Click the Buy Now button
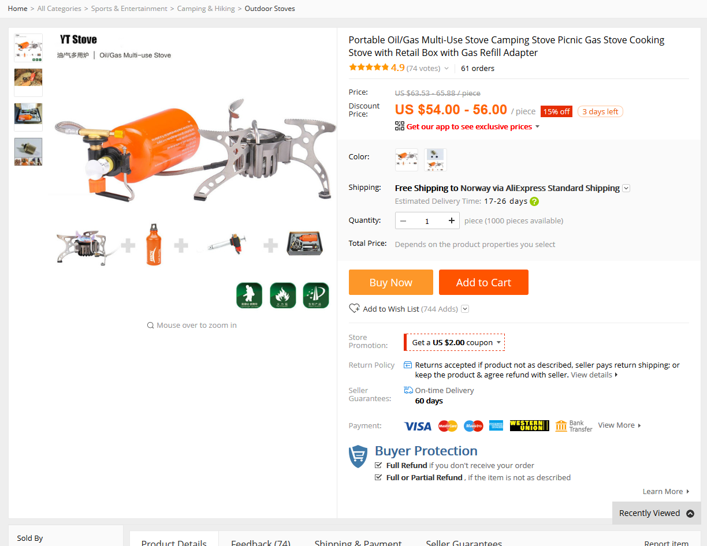The image size is (707, 546). click(x=390, y=282)
